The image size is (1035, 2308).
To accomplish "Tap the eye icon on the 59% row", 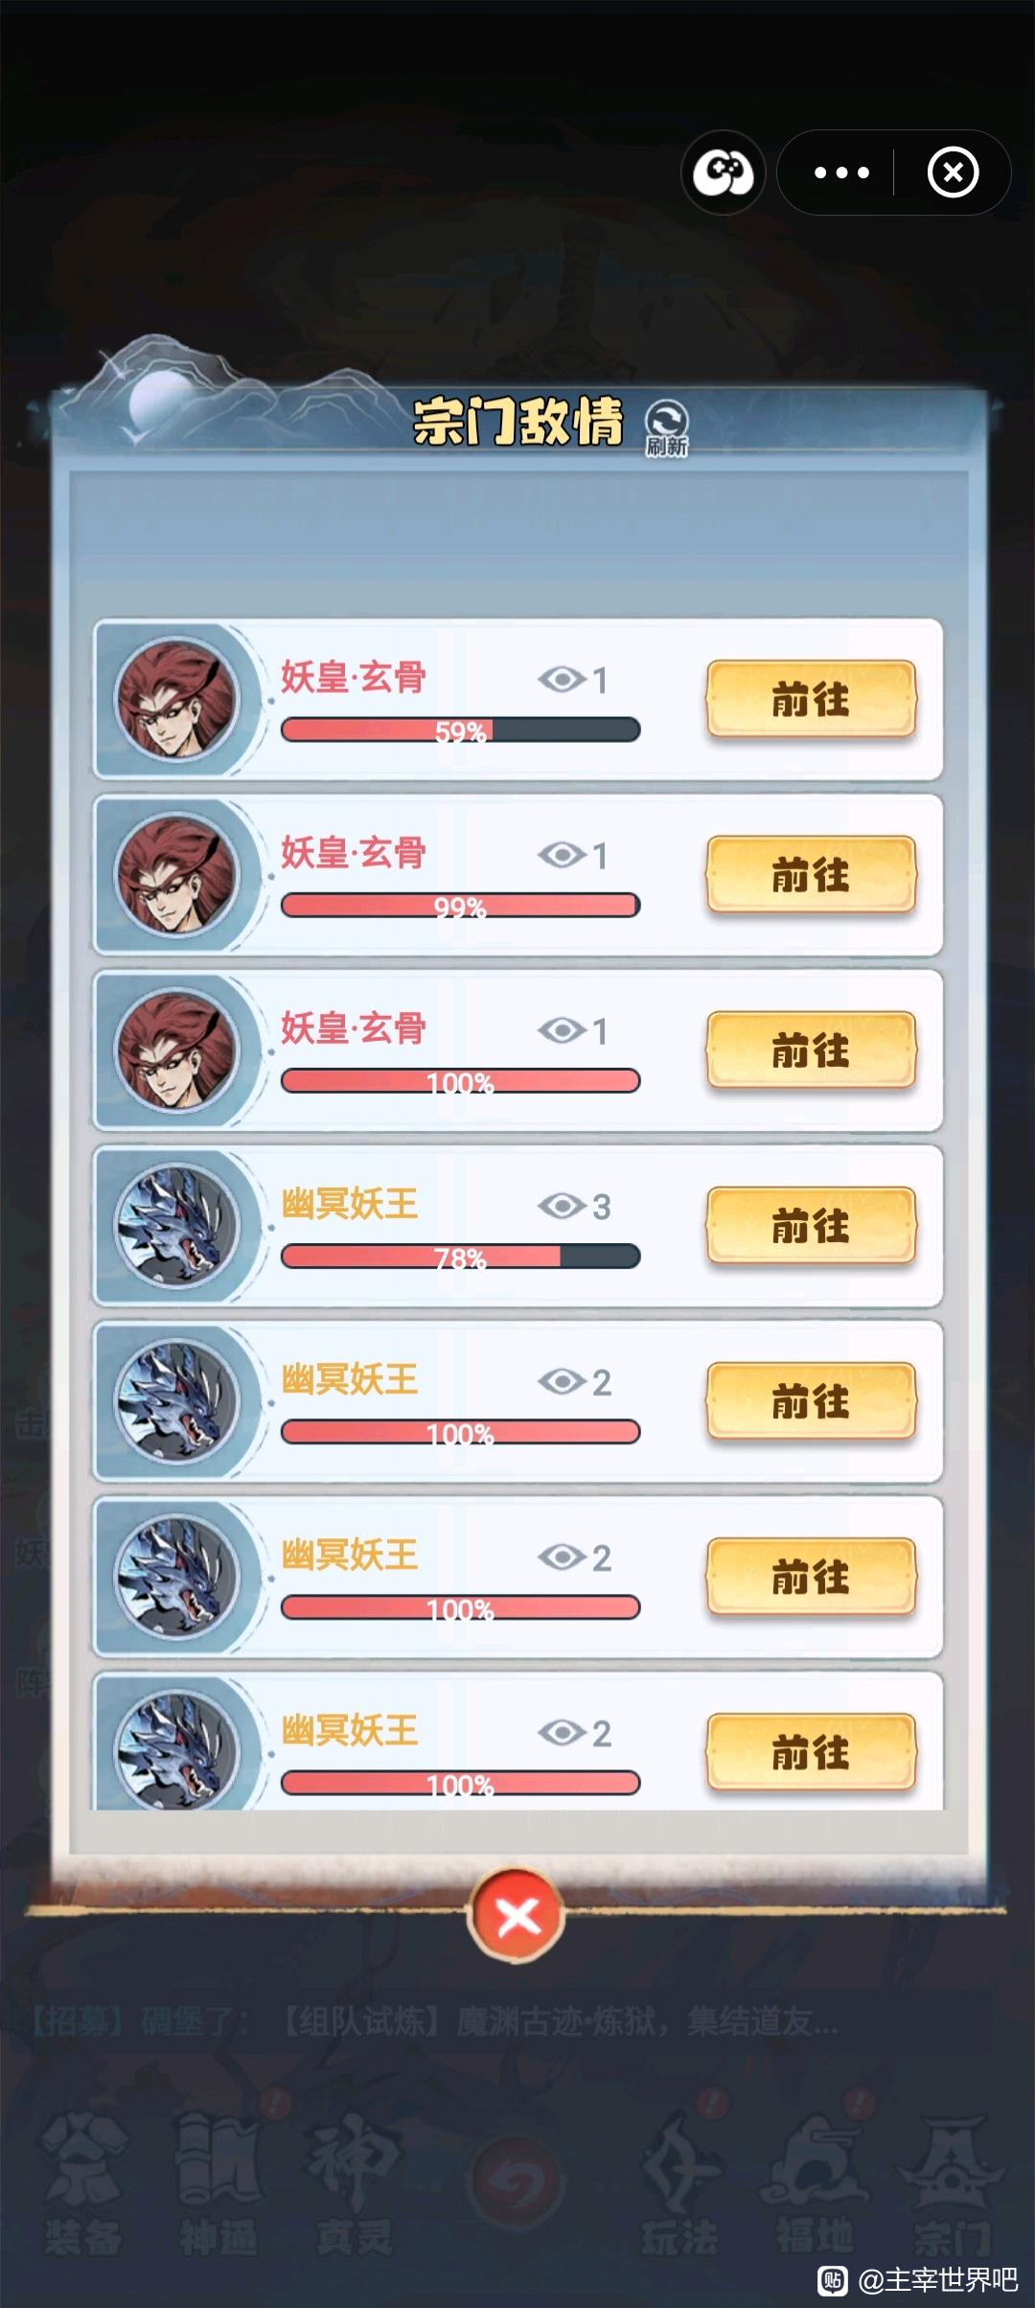I will pyautogui.click(x=563, y=680).
